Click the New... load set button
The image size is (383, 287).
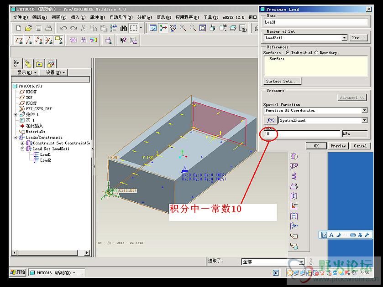point(358,38)
